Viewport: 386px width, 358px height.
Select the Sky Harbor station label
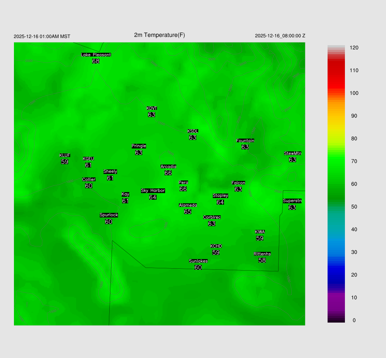[x=153, y=191]
